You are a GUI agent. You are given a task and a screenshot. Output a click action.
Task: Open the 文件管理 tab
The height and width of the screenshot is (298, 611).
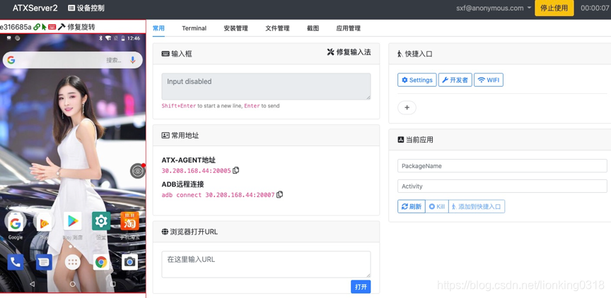click(x=277, y=28)
